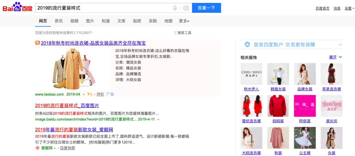Screen dimensions: 355x156
Task: Click the 雪纺连衣裙 thumbnail
Action: pos(251,106)
